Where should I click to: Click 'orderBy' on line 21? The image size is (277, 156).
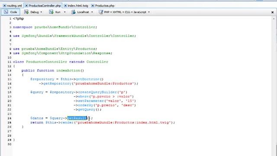pyautogui.click(x=85, y=105)
